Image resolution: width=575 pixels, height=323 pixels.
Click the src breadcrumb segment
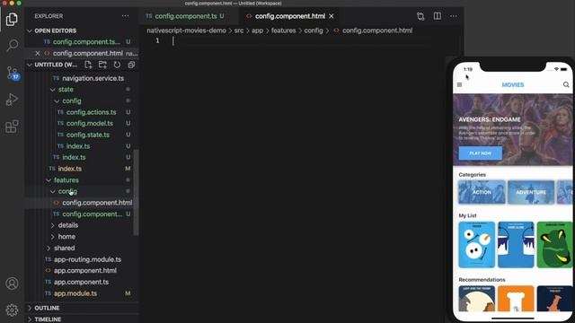[239, 31]
